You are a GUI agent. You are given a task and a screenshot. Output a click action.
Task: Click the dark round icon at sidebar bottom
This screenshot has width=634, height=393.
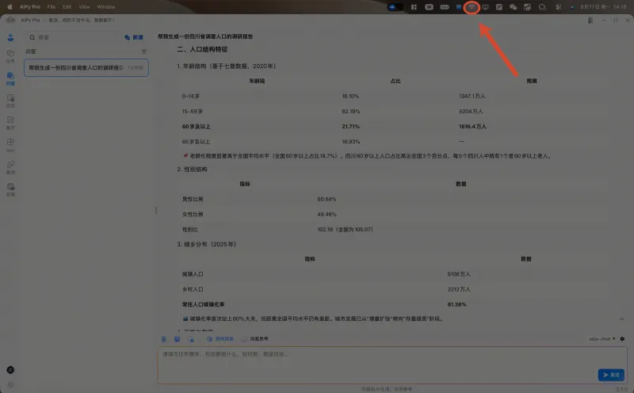10,370
